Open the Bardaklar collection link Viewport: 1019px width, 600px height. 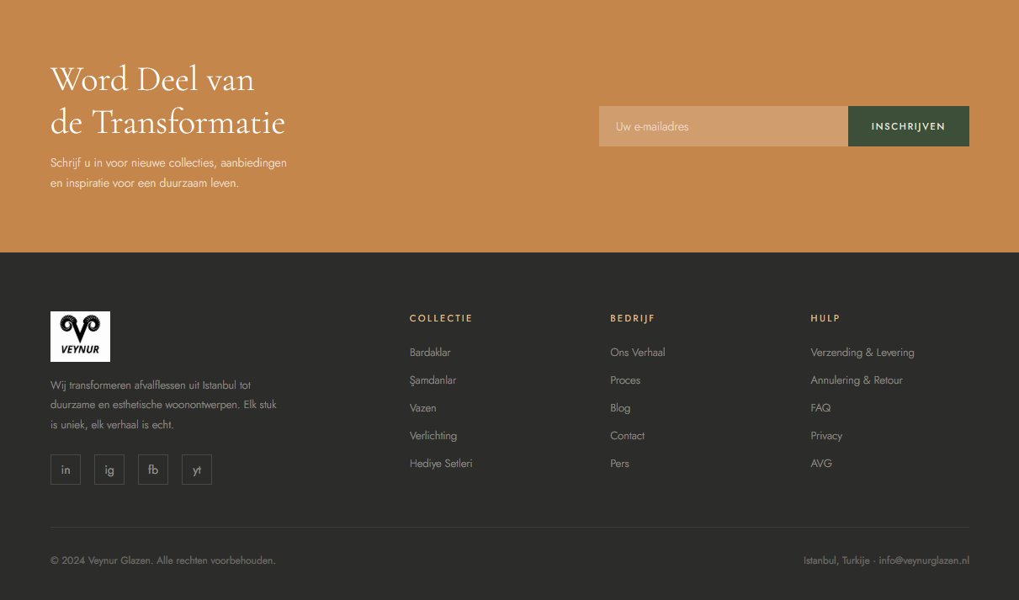(x=430, y=353)
